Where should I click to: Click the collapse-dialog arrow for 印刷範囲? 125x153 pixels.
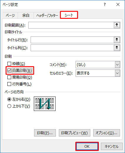[x=117, y=25]
